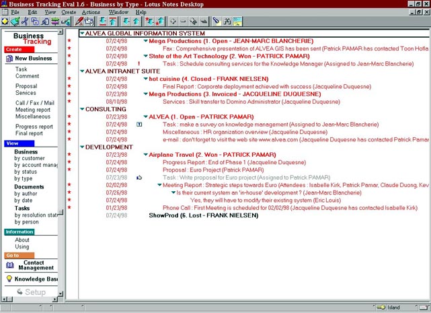Switch to Business 'by status' view

pos(26,172)
